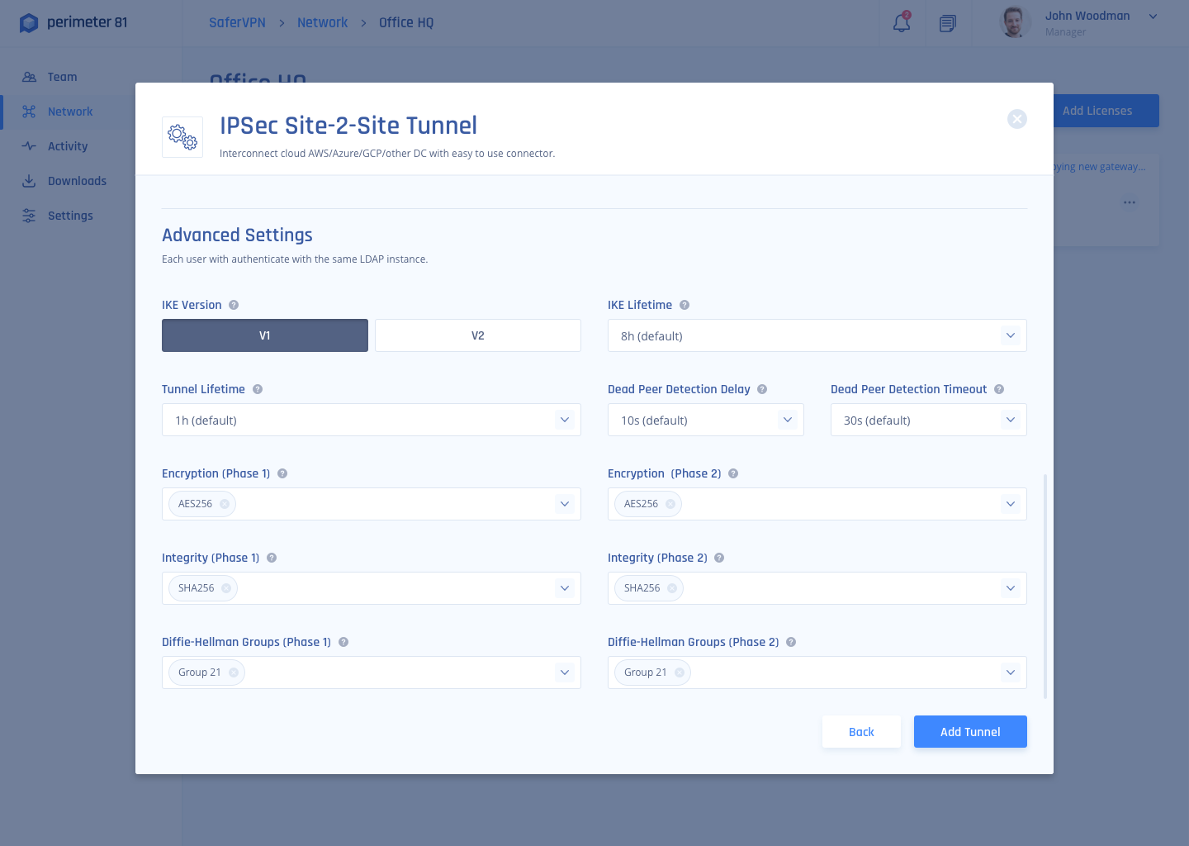Remove AES256 tag from Encryption Phase 1
The image size is (1189, 846).
pyautogui.click(x=225, y=504)
